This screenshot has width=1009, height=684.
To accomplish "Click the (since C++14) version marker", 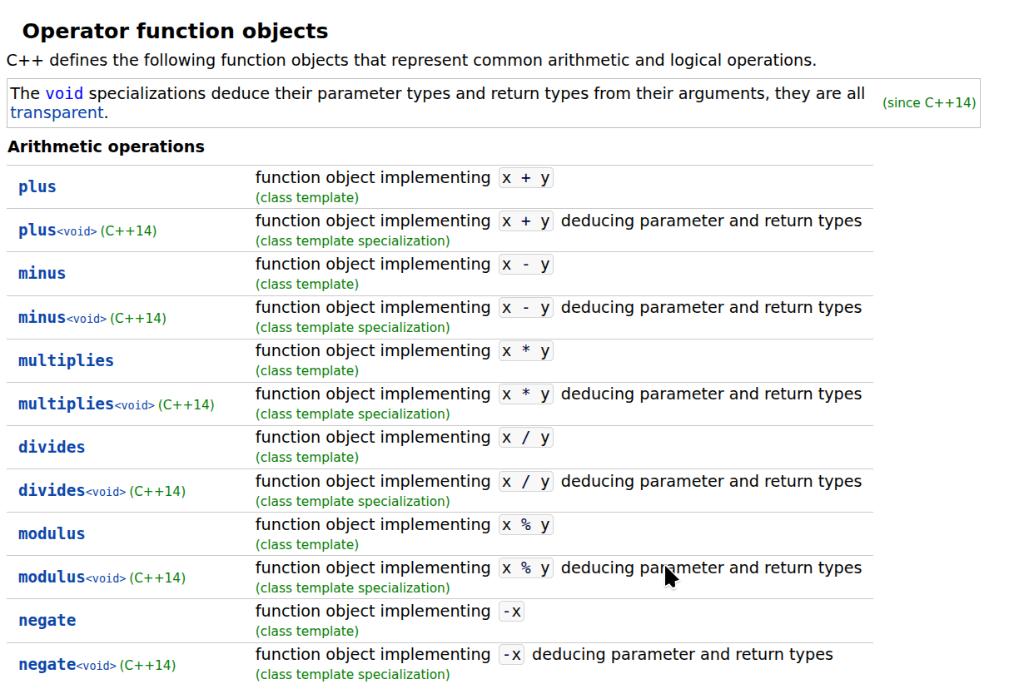I will pyautogui.click(x=929, y=103).
